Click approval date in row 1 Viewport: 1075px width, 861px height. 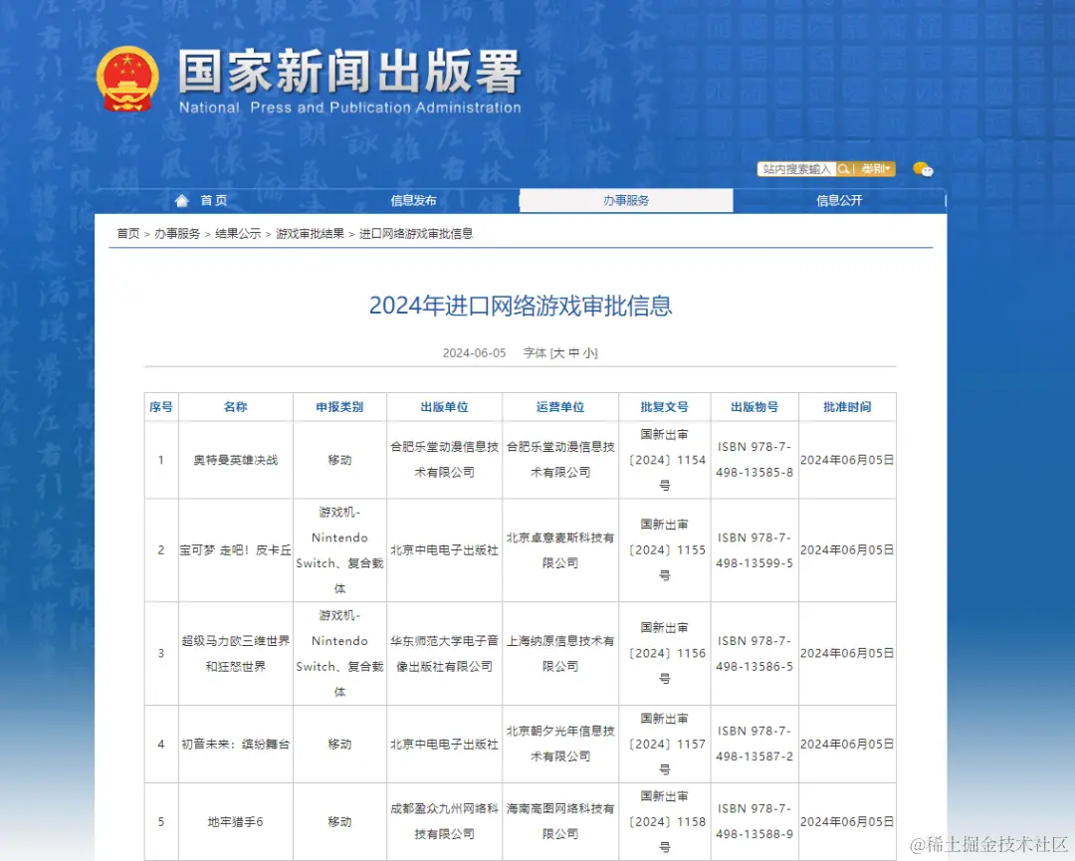pyautogui.click(x=847, y=460)
